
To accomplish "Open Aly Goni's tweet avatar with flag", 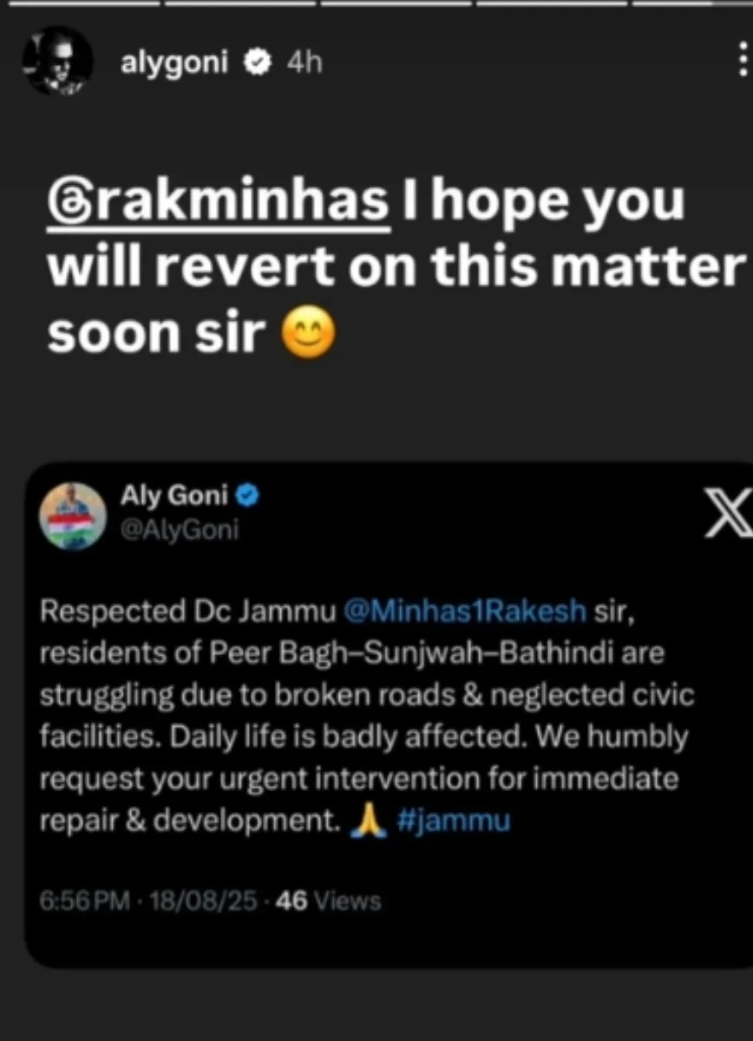I will [x=74, y=516].
